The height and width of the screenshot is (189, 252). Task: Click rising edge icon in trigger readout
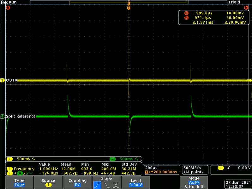229,168
